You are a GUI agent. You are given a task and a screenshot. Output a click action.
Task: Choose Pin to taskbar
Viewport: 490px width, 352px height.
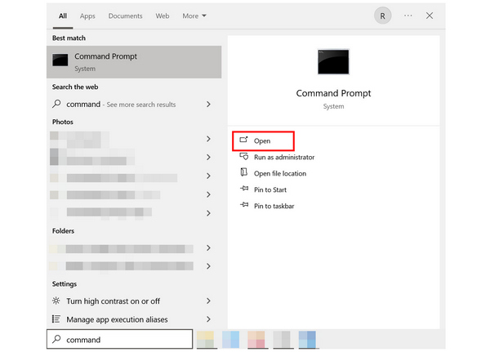click(x=274, y=206)
